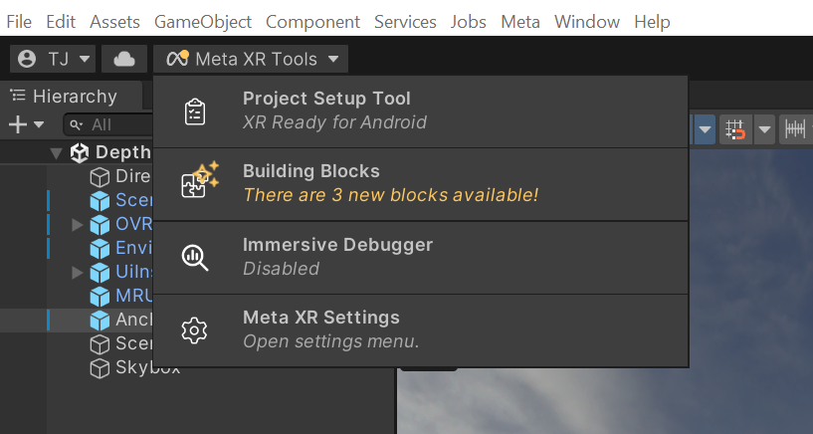Open the cloud services icon

point(124,59)
